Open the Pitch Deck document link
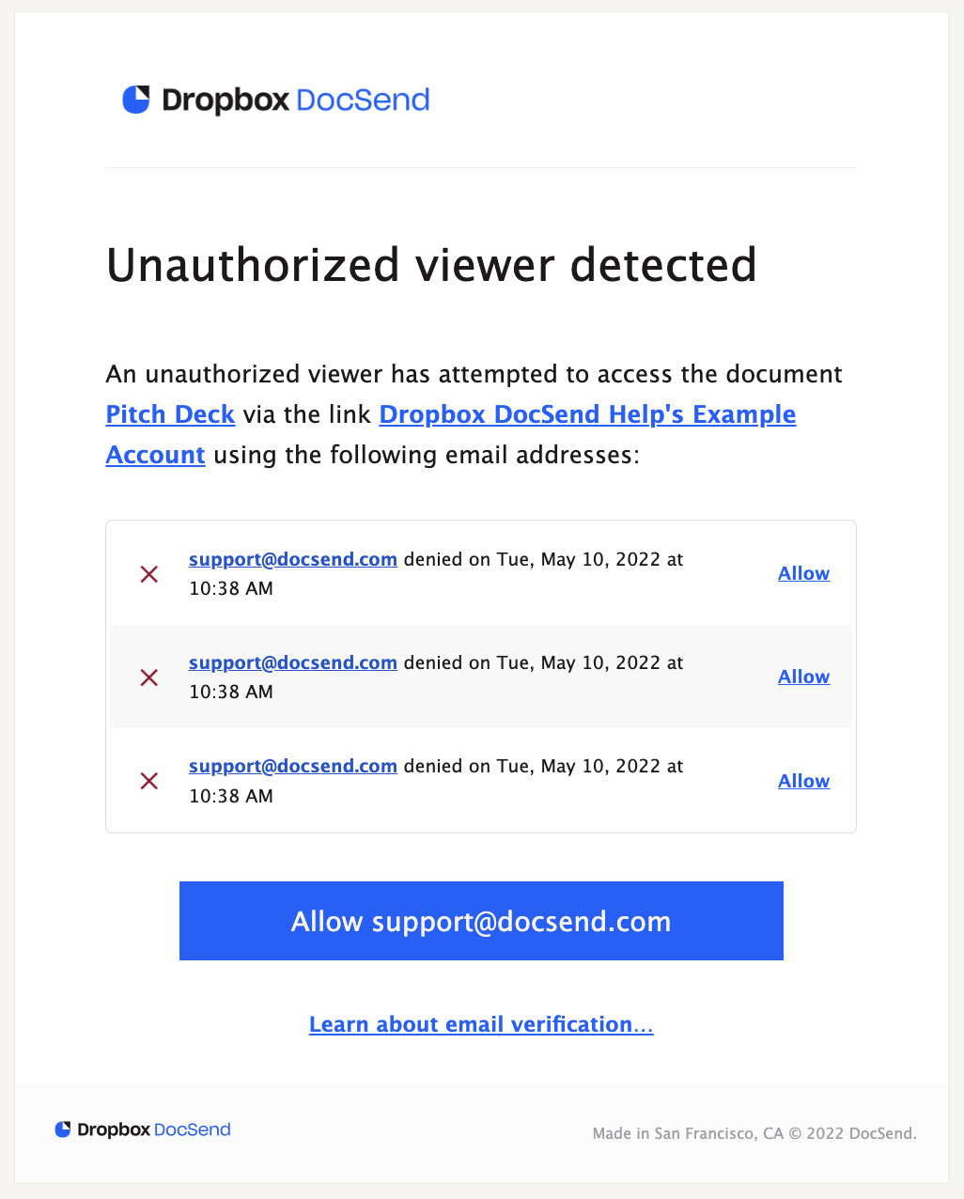 170,414
